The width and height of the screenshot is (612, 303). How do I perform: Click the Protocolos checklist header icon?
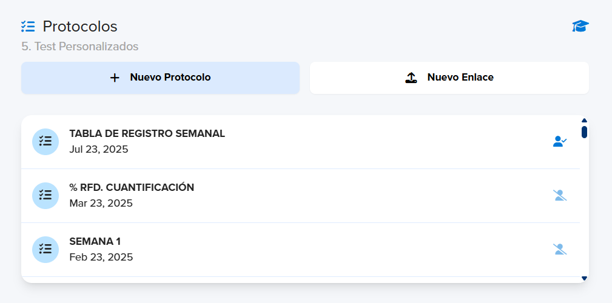(28, 27)
